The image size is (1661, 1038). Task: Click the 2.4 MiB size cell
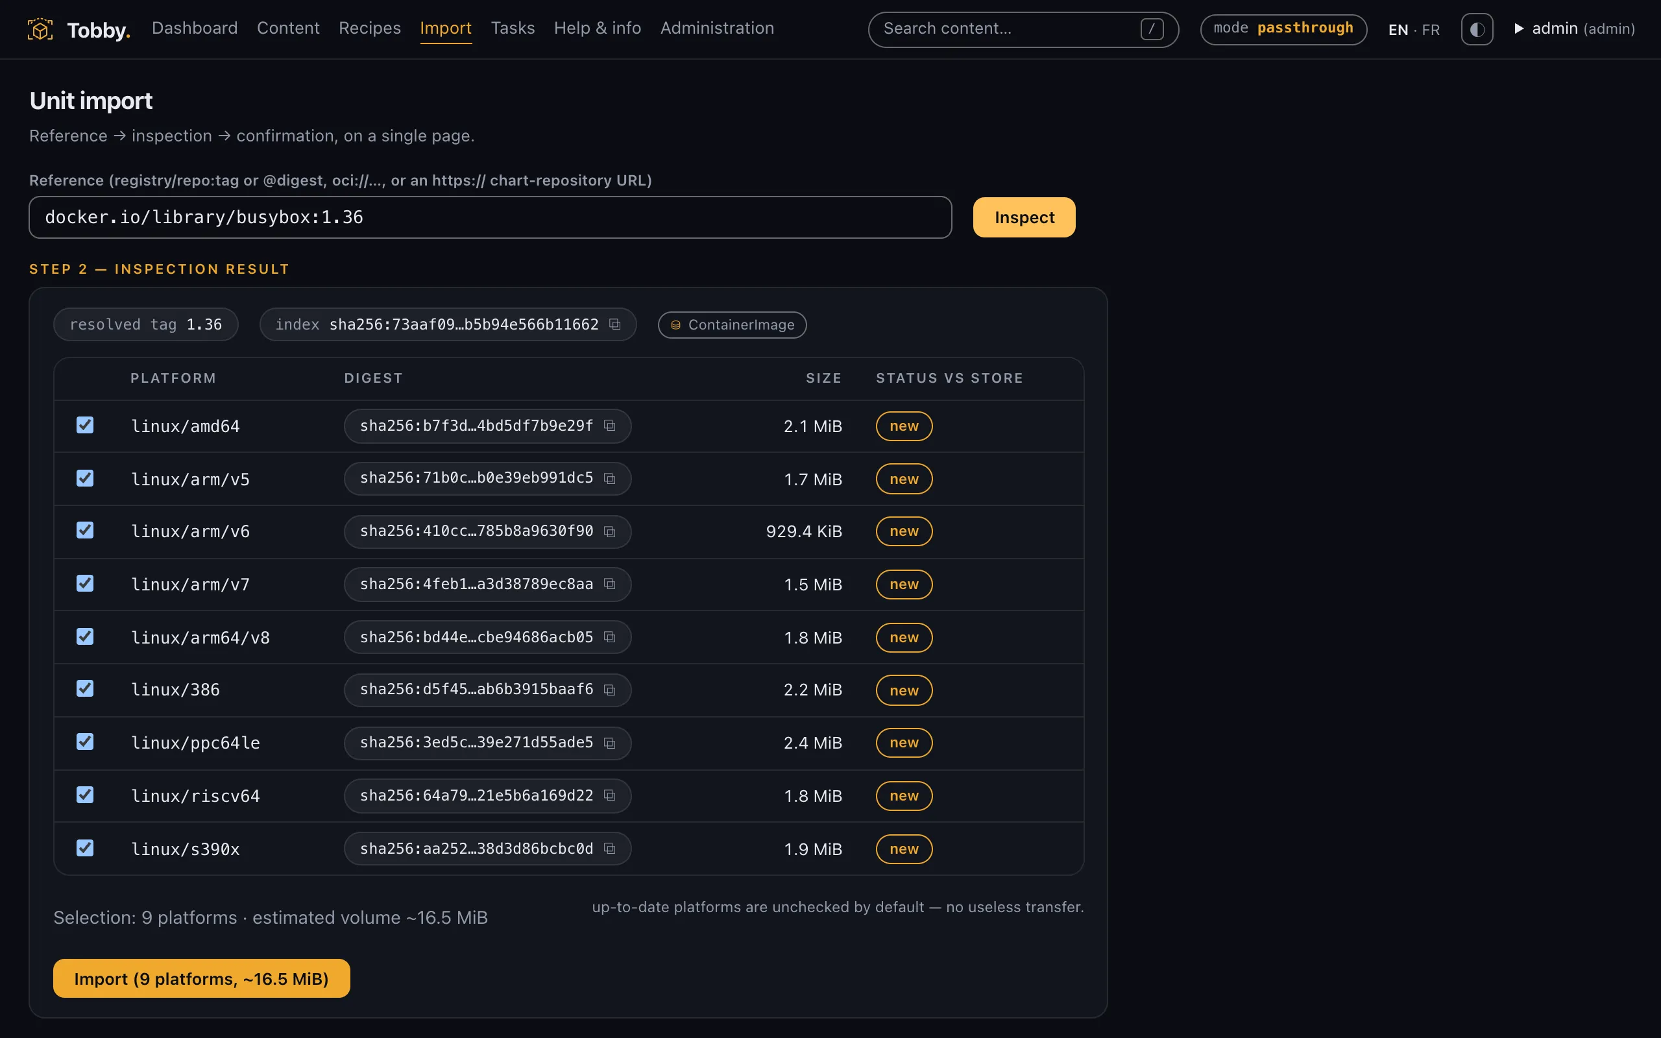click(x=812, y=743)
